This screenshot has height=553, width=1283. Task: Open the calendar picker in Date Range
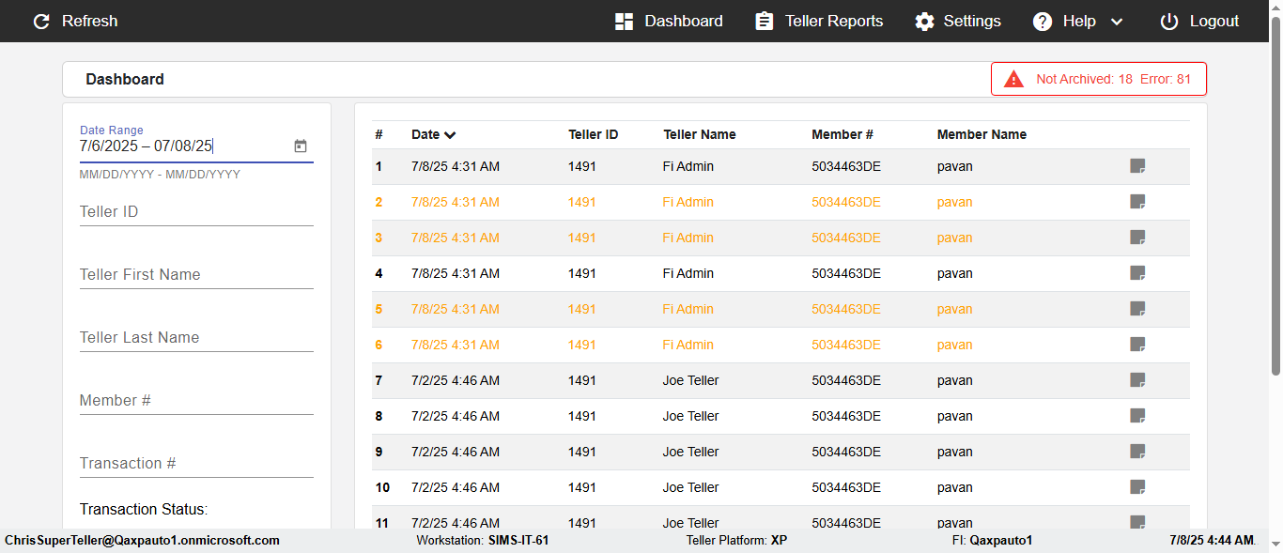click(301, 146)
